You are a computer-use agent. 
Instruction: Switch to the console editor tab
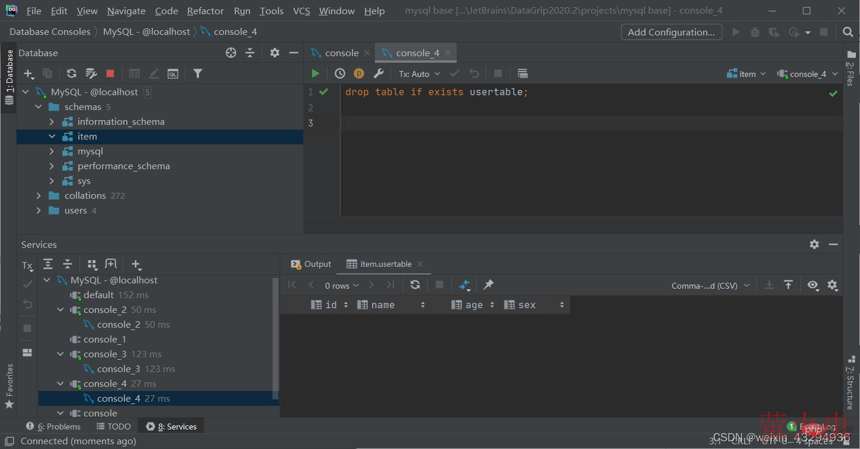[341, 53]
